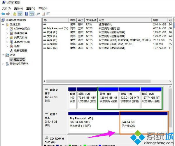Toggle the Show/Hide Action Pane icon

(x=32, y=14)
